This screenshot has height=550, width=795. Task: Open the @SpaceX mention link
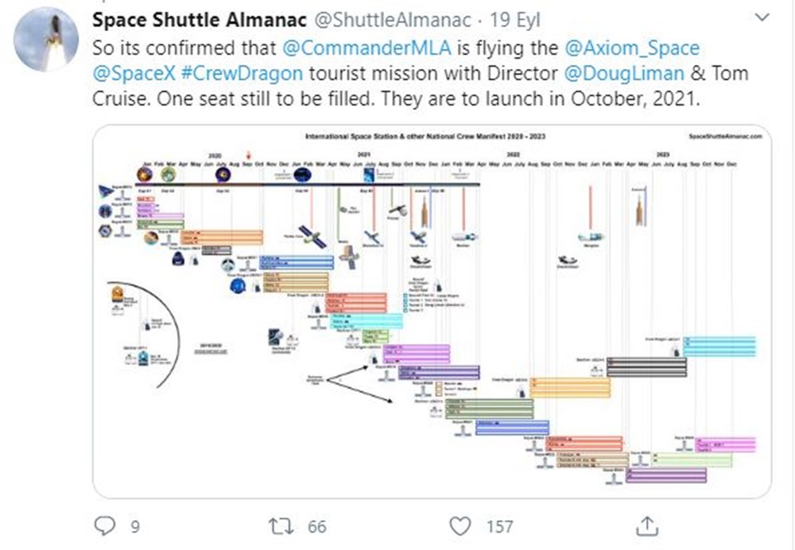[134, 73]
